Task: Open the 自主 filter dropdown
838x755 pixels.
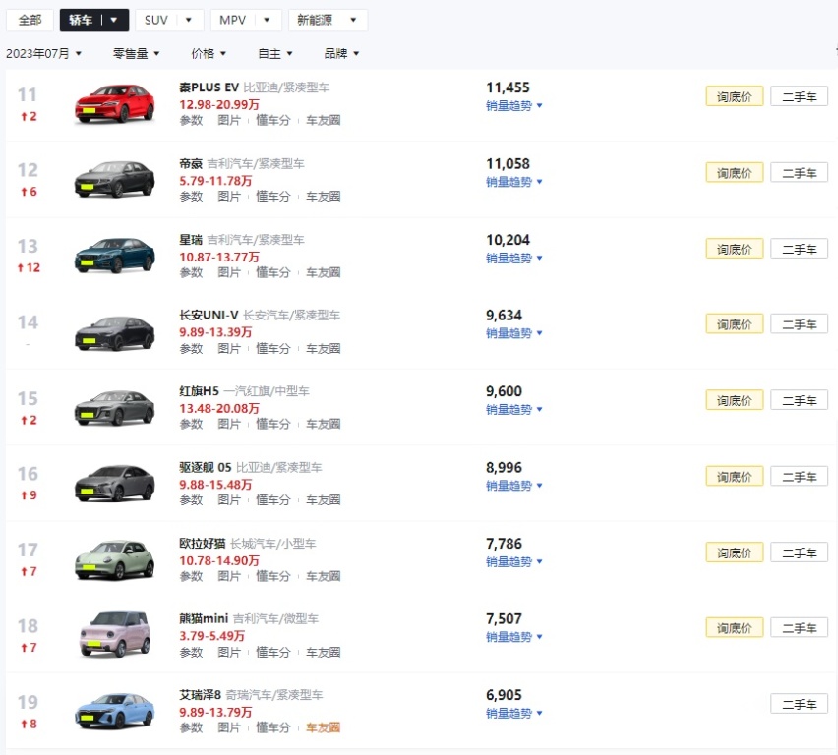Action: (x=275, y=53)
